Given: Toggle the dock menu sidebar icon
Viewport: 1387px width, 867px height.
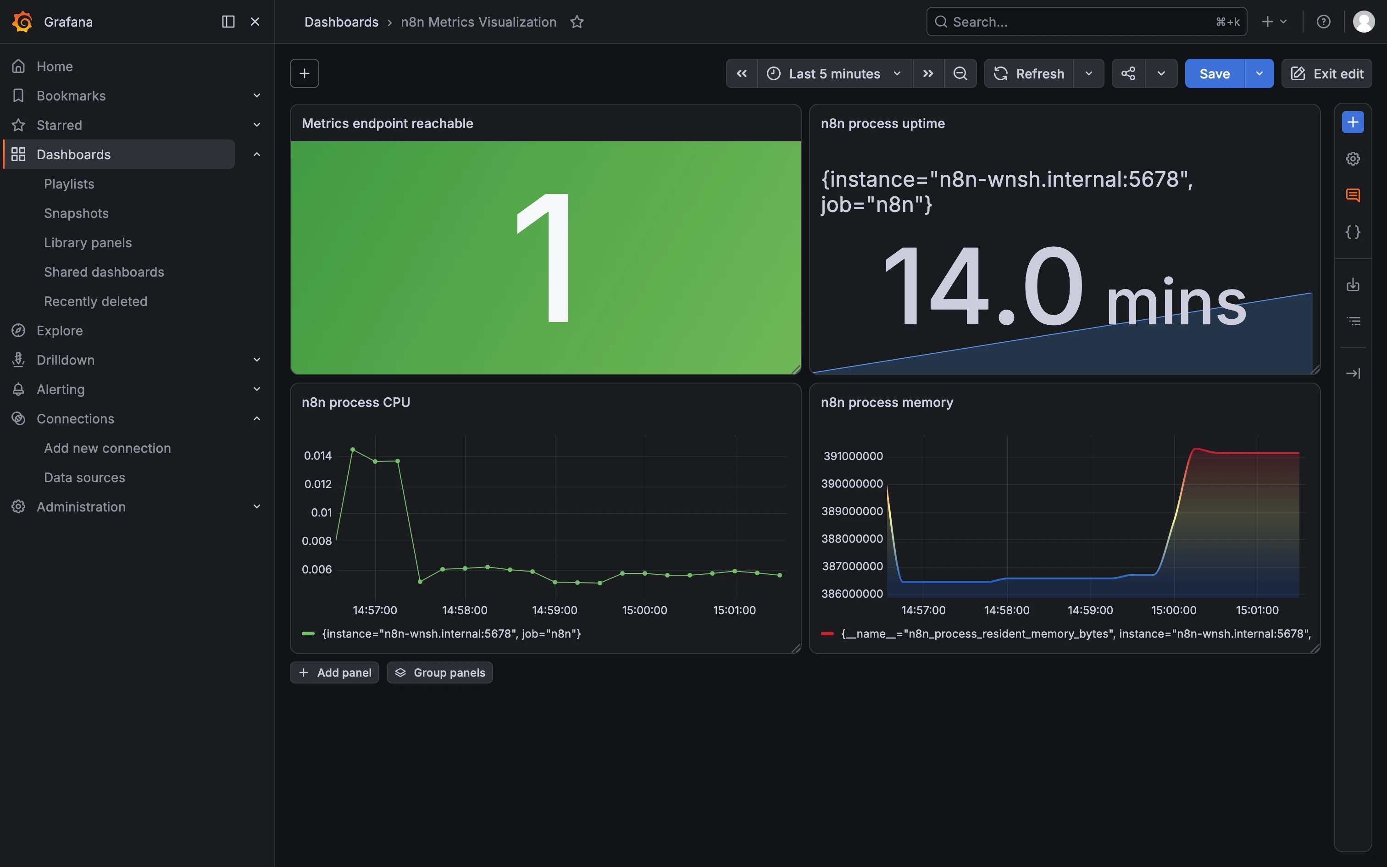Looking at the screenshot, I should point(228,22).
